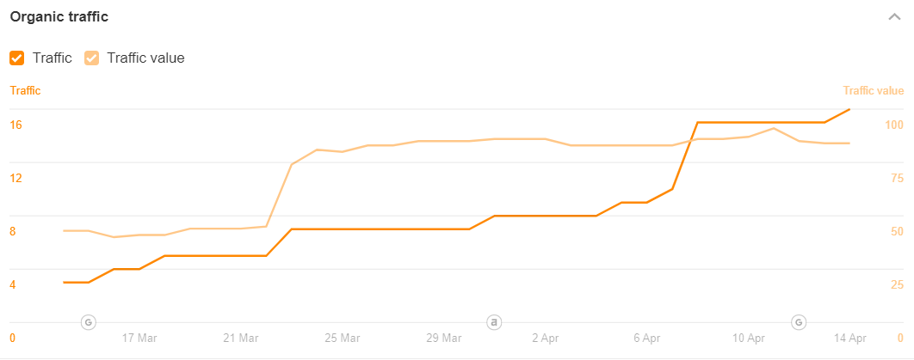Toggle the Traffic value checkbox
The width and height of the screenshot is (914, 360).
click(x=91, y=58)
